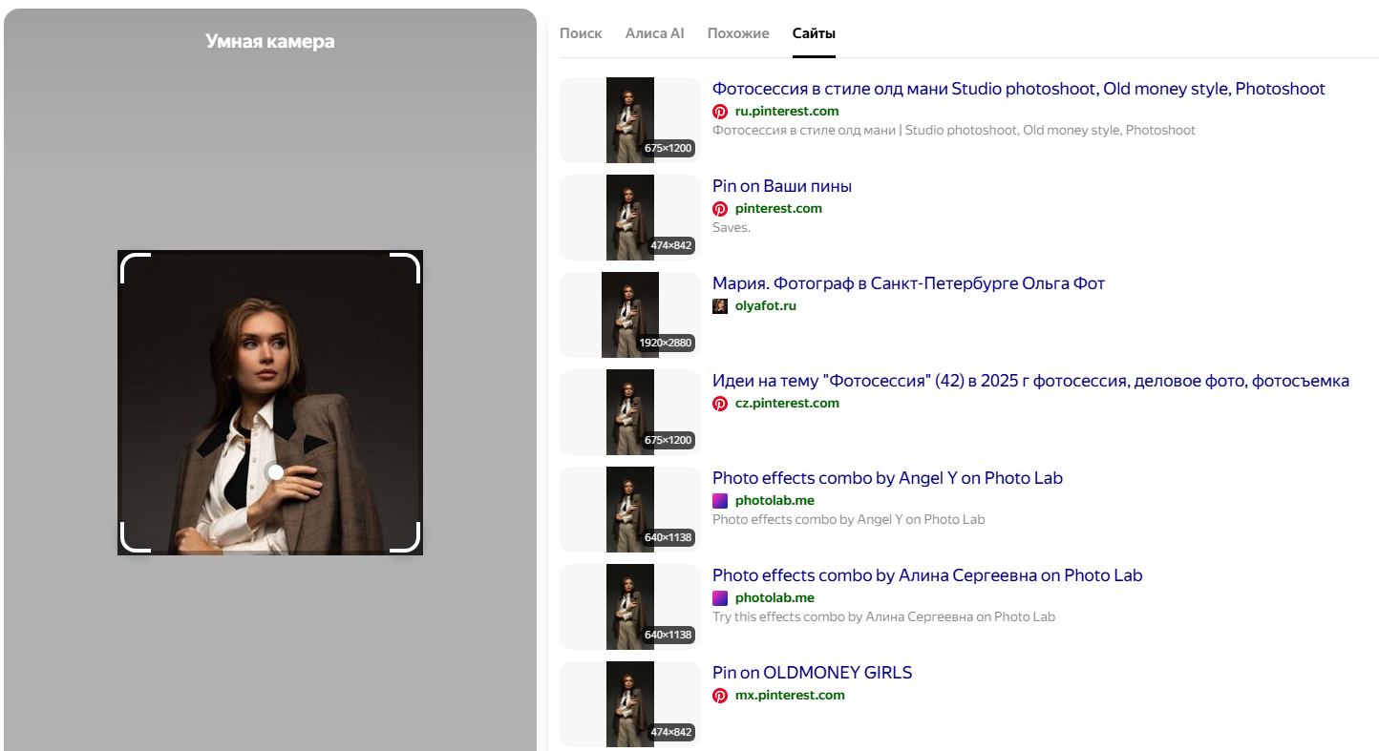Viewport: 1379px width, 751px height.
Task: Open the 'Pin on Ваши пины' result
Action: pos(782,186)
